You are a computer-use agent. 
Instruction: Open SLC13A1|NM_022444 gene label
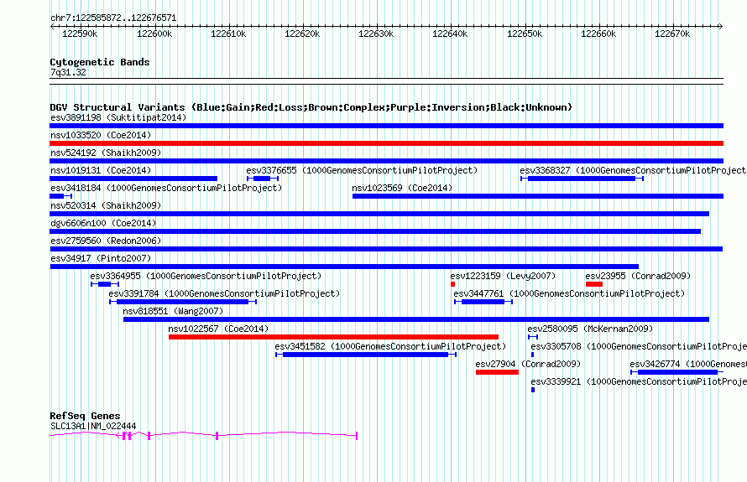pos(93,426)
